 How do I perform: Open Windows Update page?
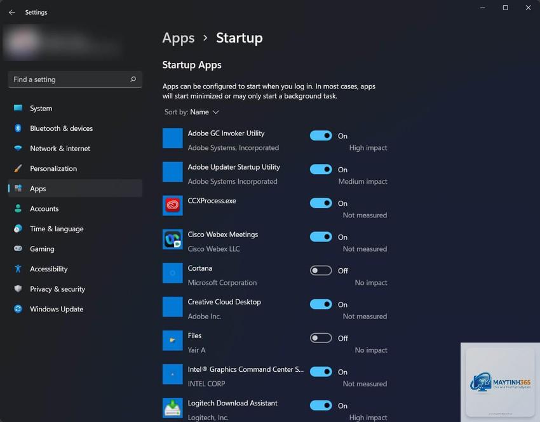[75, 309]
